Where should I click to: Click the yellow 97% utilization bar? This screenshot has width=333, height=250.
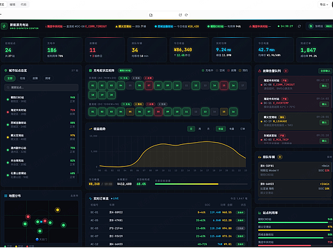click(x=294, y=230)
